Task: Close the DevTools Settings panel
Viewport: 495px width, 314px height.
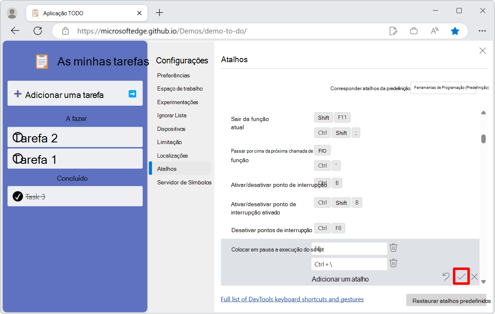Action: point(482,51)
